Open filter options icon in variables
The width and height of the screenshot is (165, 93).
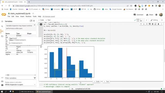35,78
